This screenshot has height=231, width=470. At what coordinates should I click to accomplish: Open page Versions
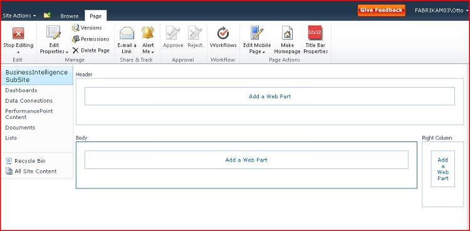click(86, 28)
